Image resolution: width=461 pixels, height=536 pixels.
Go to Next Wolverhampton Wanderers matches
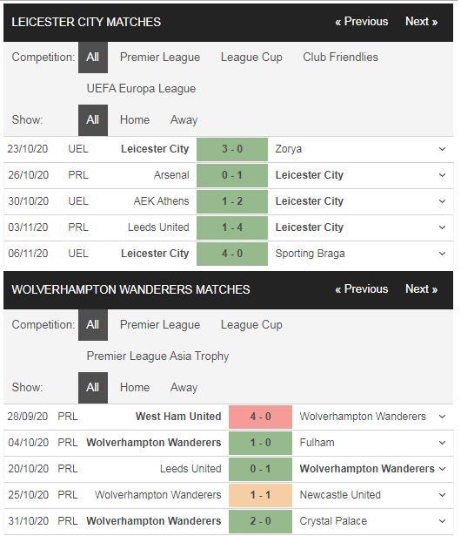coord(421,289)
